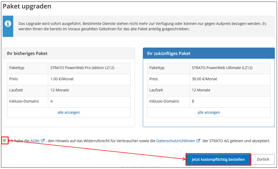
Task: Click 'Ihr bisheriges Paket' panel header
Action: point(69,53)
